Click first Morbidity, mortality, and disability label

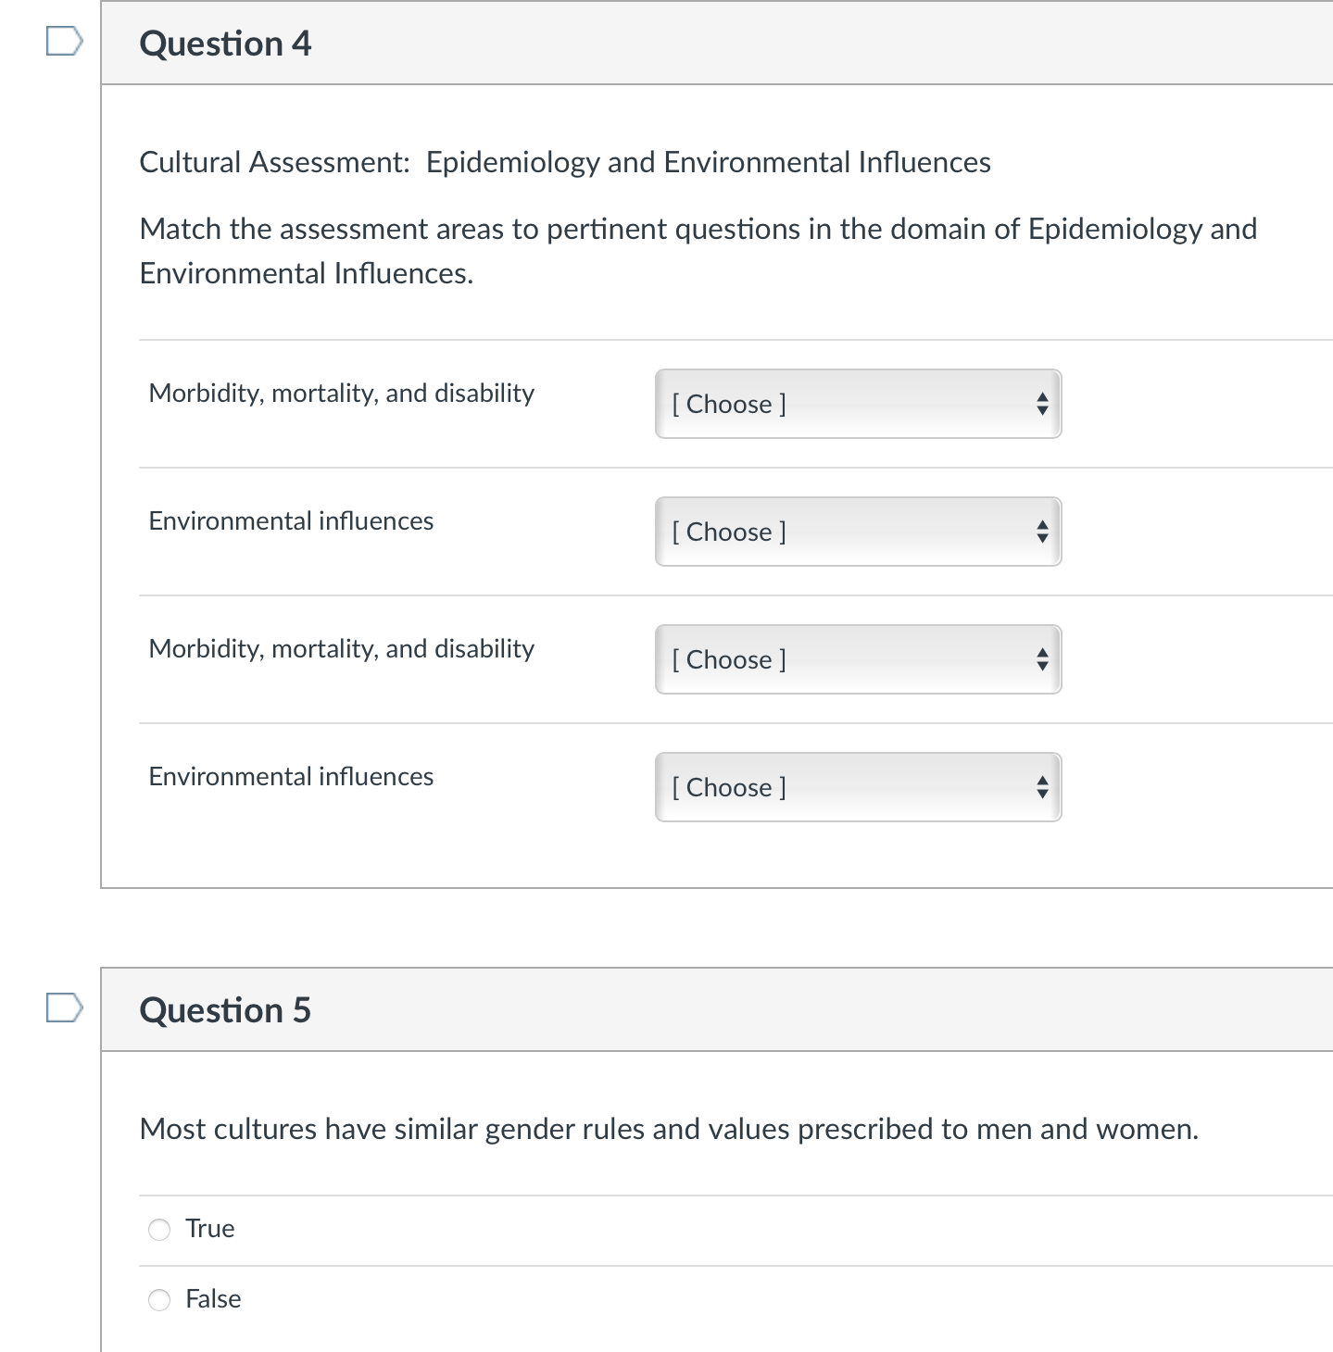pos(341,394)
